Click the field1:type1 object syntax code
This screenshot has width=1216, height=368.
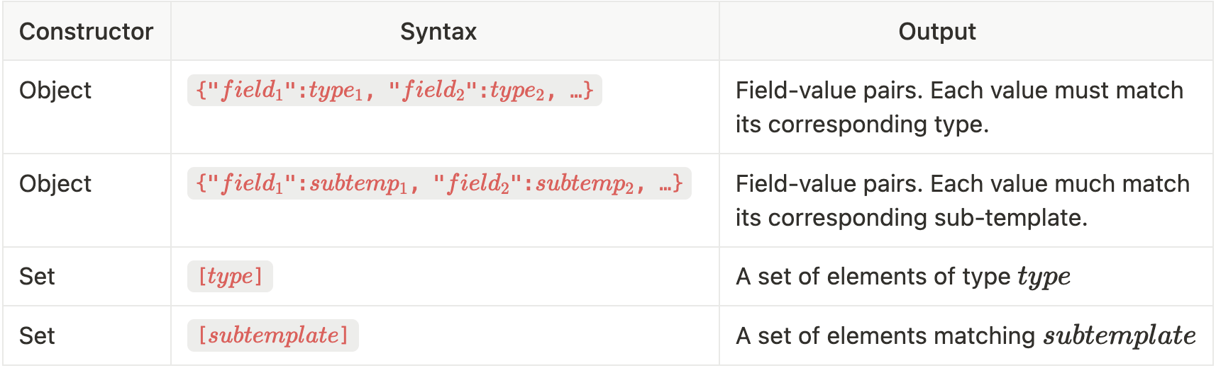pos(394,91)
